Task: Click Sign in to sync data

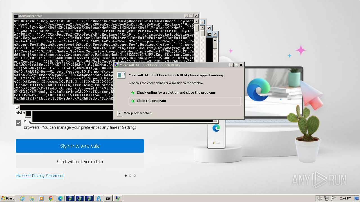Action: [80, 146]
